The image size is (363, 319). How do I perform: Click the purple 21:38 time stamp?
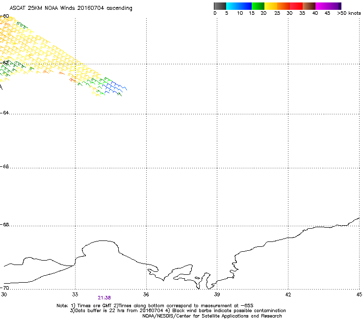pyautogui.click(x=104, y=298)
